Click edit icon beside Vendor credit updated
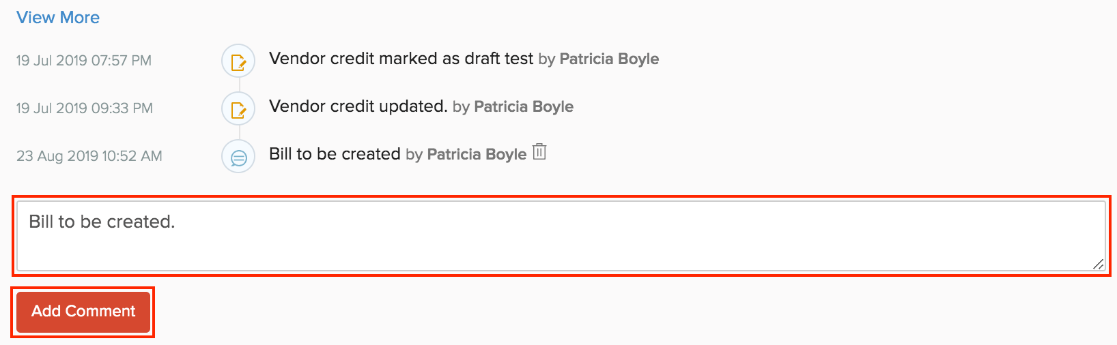Viewport: 1117px width, 345px height. click(238, 109)
